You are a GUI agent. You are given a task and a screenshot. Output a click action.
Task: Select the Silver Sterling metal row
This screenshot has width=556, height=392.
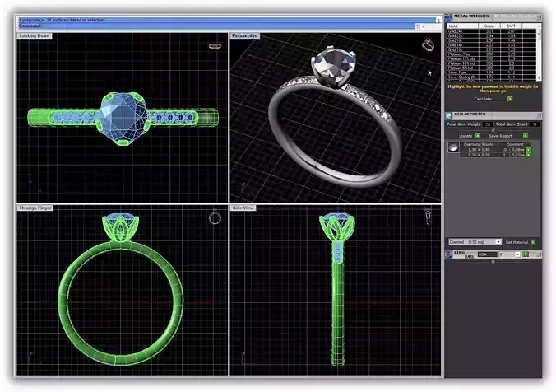coord(492,77)
